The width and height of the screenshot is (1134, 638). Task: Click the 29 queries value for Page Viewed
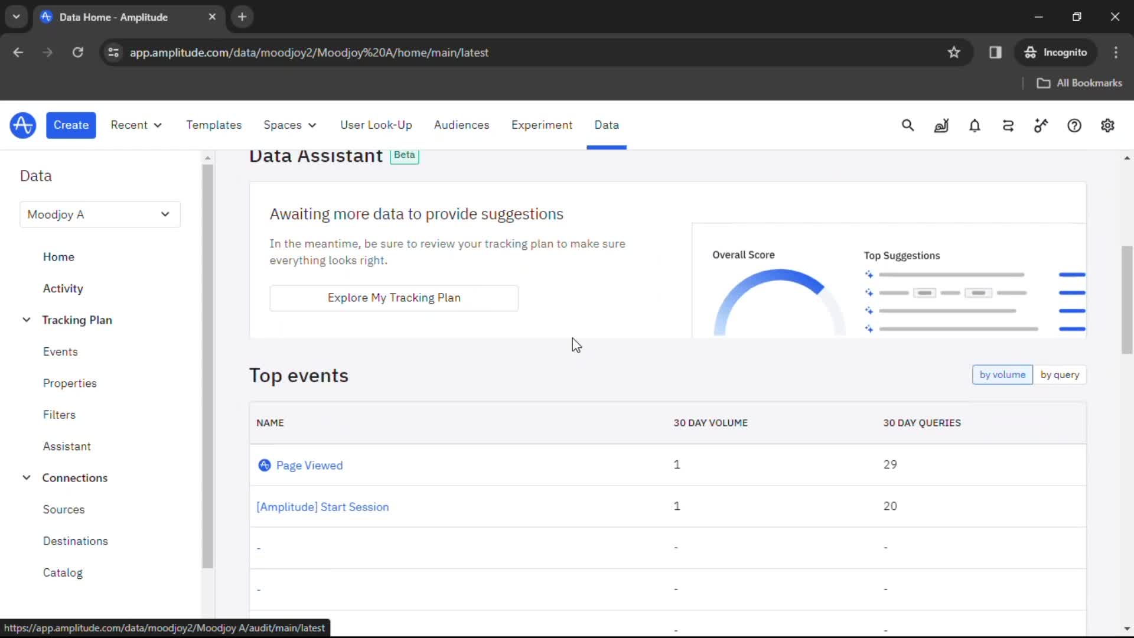click(890, 465)
